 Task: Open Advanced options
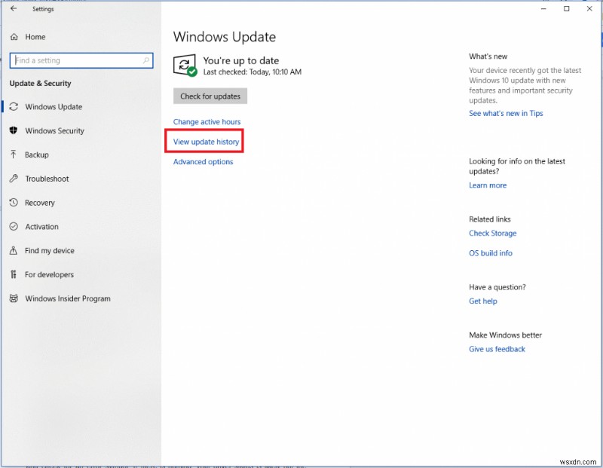202,161
